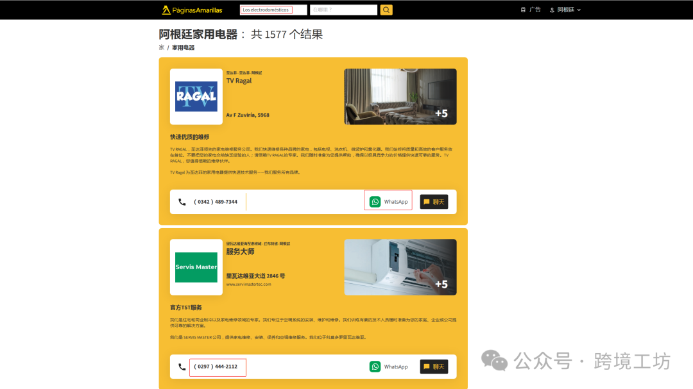Click the ad icon next to 广告 in header
Image resolution: width=693 pixels, height=389 pixels.
pos(523,10)
